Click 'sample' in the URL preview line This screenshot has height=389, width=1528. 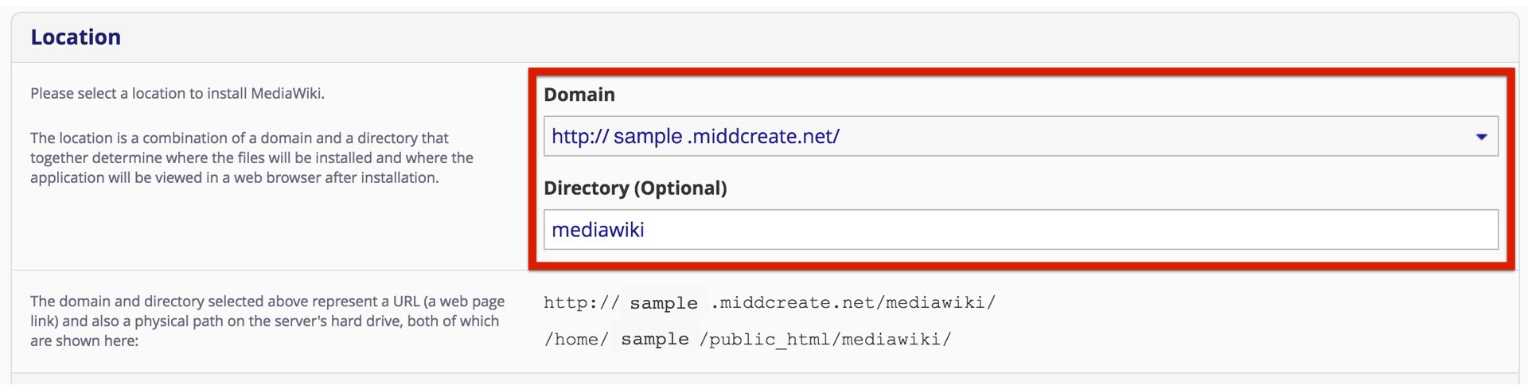pyautogui.click(x=663, y=303)
